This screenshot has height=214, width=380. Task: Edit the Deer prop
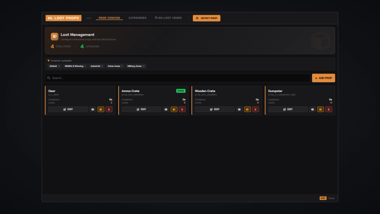tap(68, 109)
